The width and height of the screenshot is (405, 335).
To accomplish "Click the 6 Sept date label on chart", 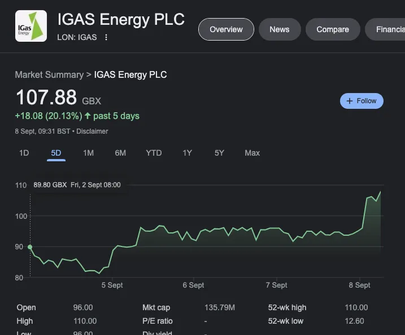I will point(193,285).
